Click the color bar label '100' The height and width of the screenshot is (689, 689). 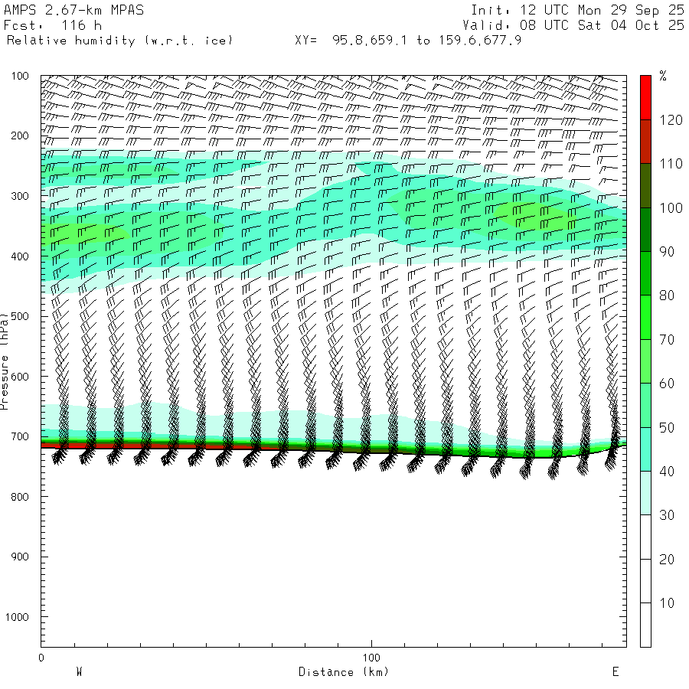tap(671, 207)
